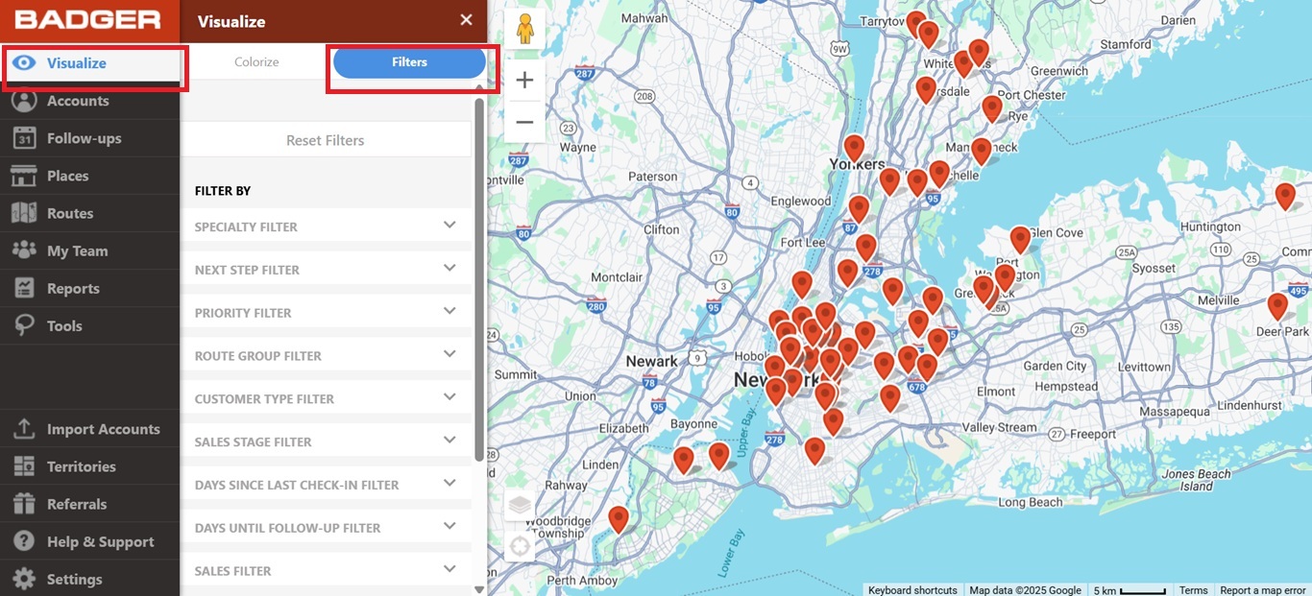Click the Help & Support label
Screen dimensions: 1312x596
[101, 541]
